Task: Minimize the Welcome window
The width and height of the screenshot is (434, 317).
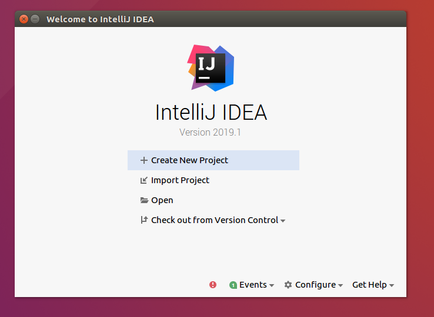Action: click(35, 19)
